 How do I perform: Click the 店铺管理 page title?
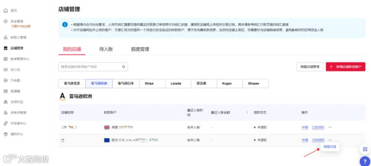click(x=69, y=9)
